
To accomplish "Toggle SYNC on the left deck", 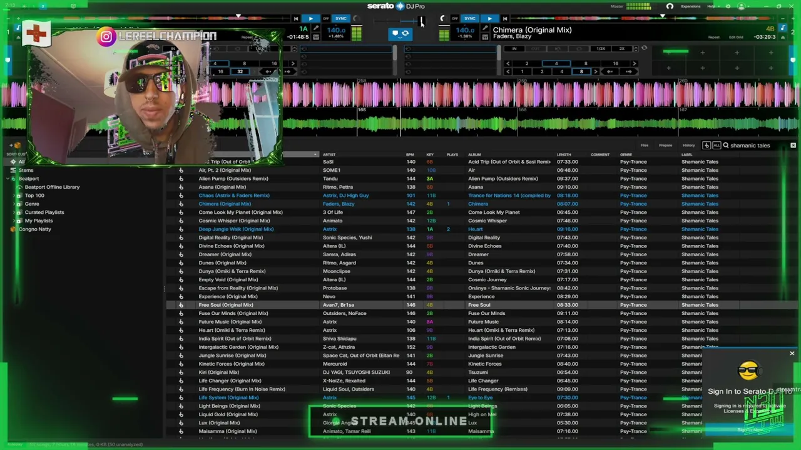I will pos(341,19).
